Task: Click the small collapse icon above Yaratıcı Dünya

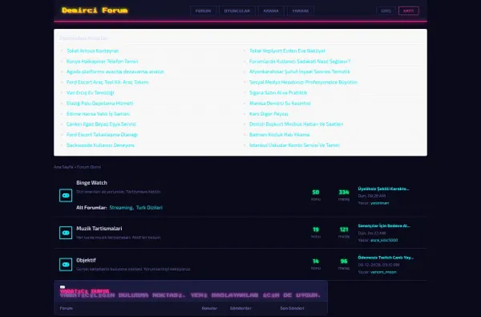Action: pos(63,287)
